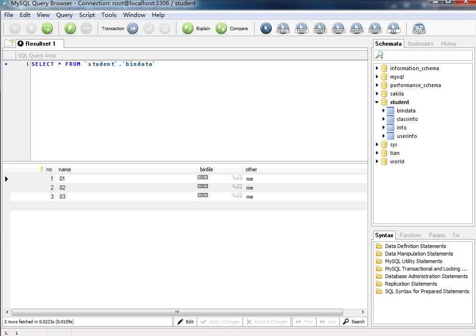
Task: Click the Commit transaction checkmark icon
Action: [149, 28]
